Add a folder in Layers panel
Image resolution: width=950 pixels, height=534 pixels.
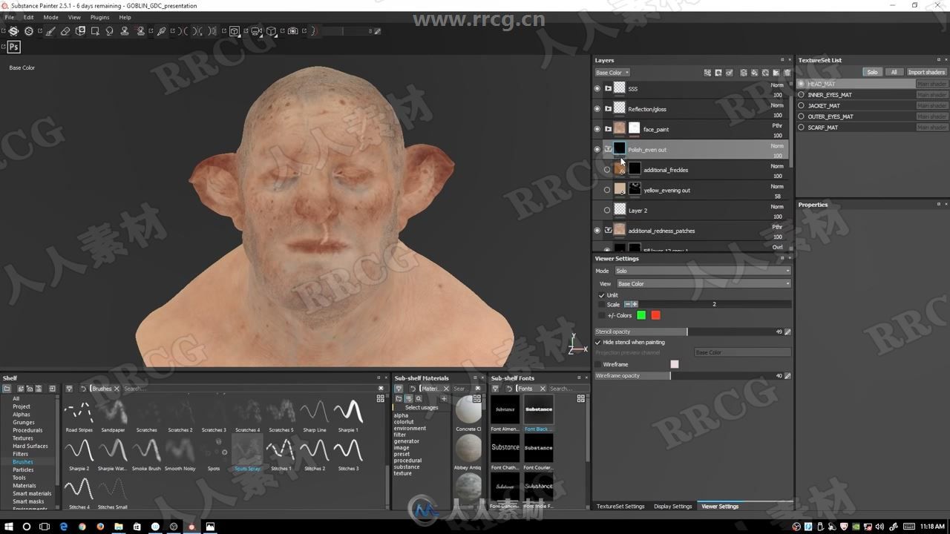coord(776,73)
